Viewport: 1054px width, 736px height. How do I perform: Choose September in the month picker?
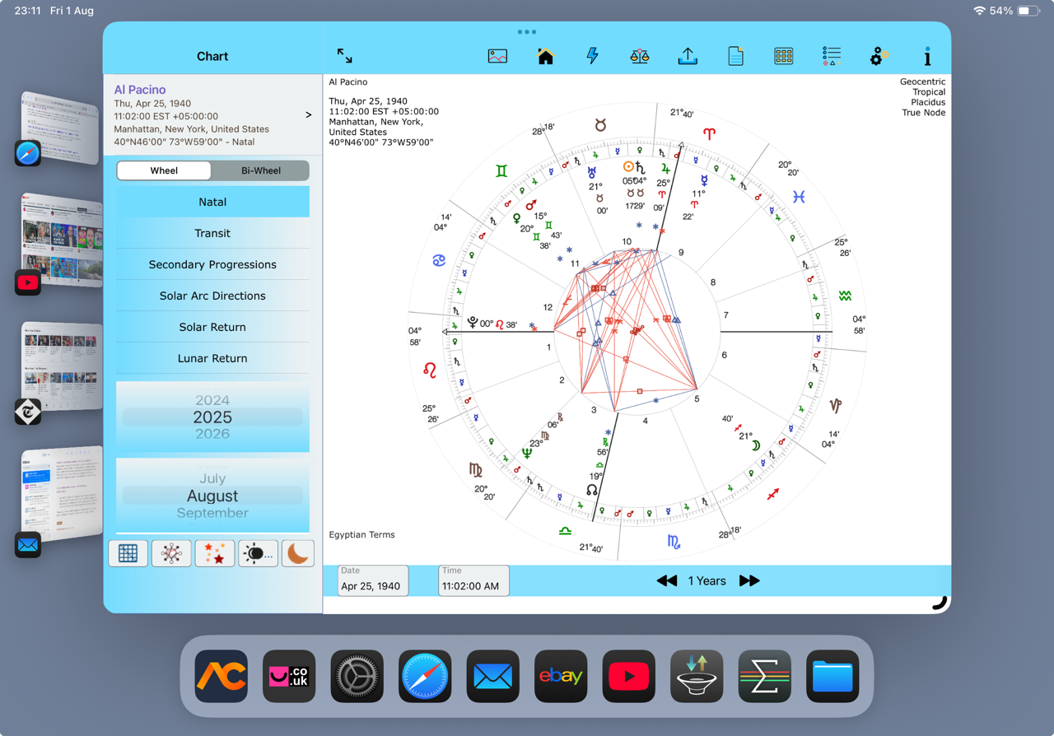212,513
